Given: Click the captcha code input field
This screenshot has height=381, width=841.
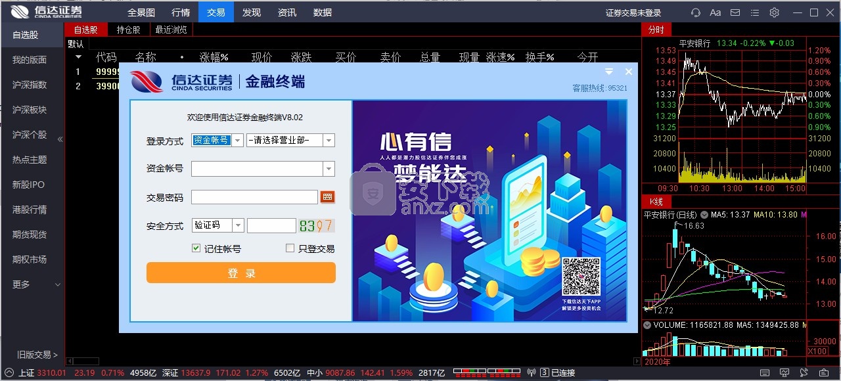Looking at the screenshot, I should [271, 226].
